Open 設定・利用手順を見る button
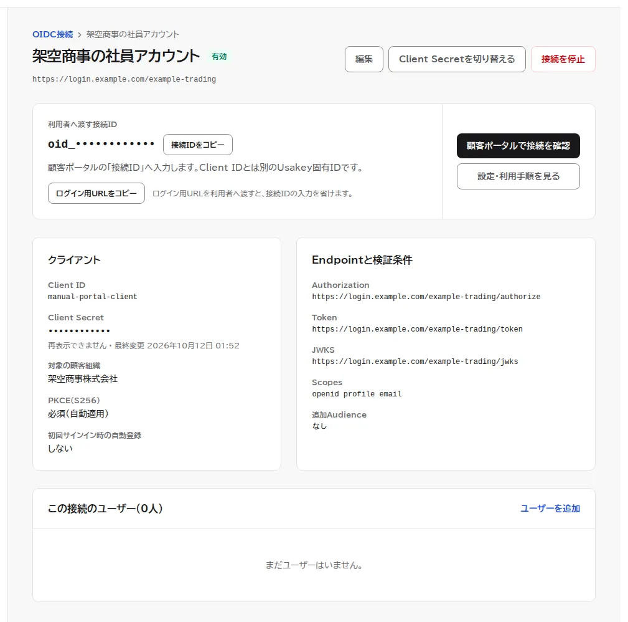628x622 pixels. (x=518, y=176)
